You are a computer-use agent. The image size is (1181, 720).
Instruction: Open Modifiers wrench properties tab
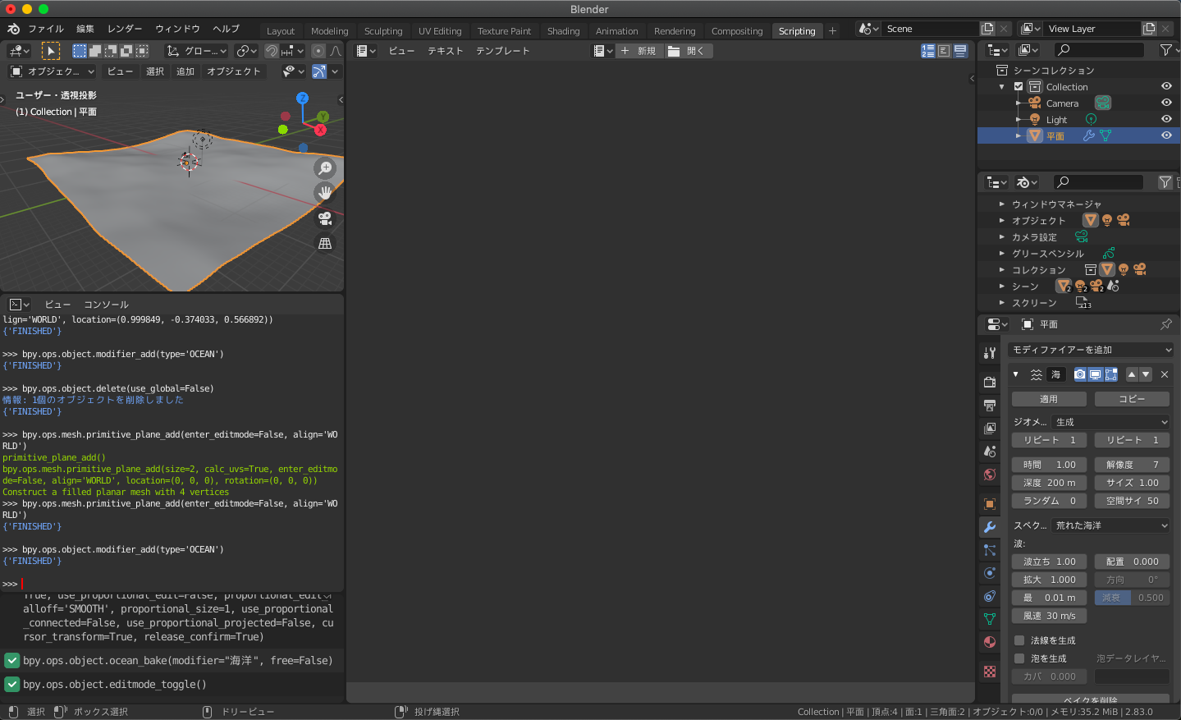tap(990, 527)
